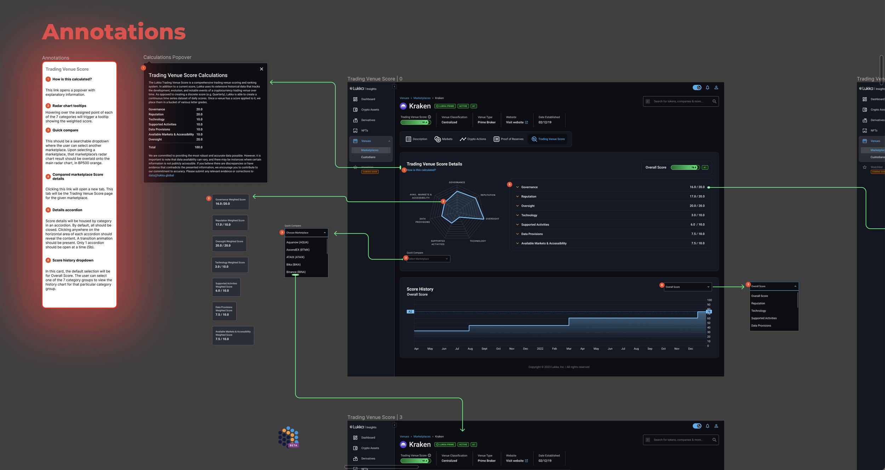Click the external link icon beside Visit website in frame 0
Screen dimensions: 885x470
tap(526, 122)
